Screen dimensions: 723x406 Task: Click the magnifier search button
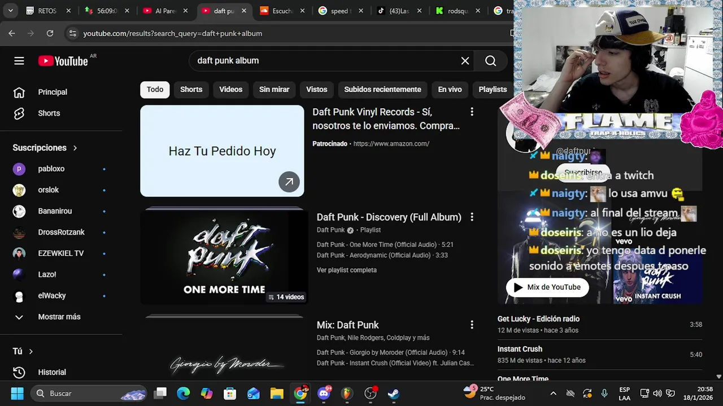[490, 61]
